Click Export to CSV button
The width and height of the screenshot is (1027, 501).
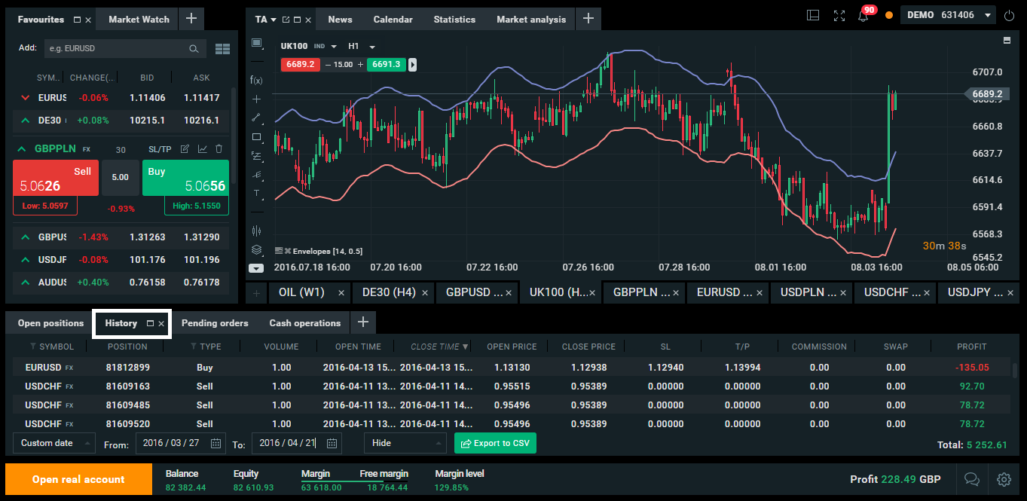[x=495, y=443]
